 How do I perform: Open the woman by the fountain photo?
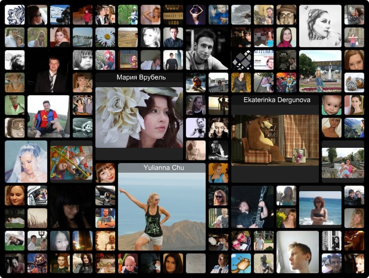click(320, 71)
